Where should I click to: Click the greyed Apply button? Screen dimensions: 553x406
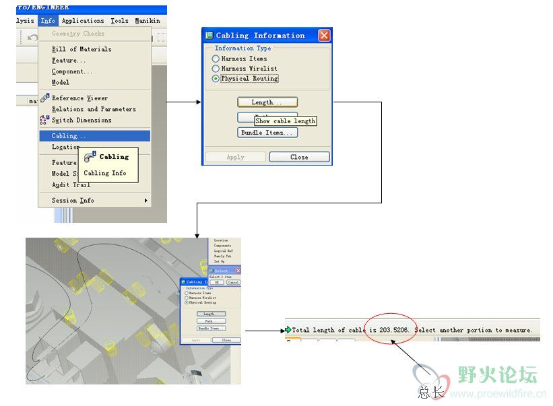click(x=236, y=157)
